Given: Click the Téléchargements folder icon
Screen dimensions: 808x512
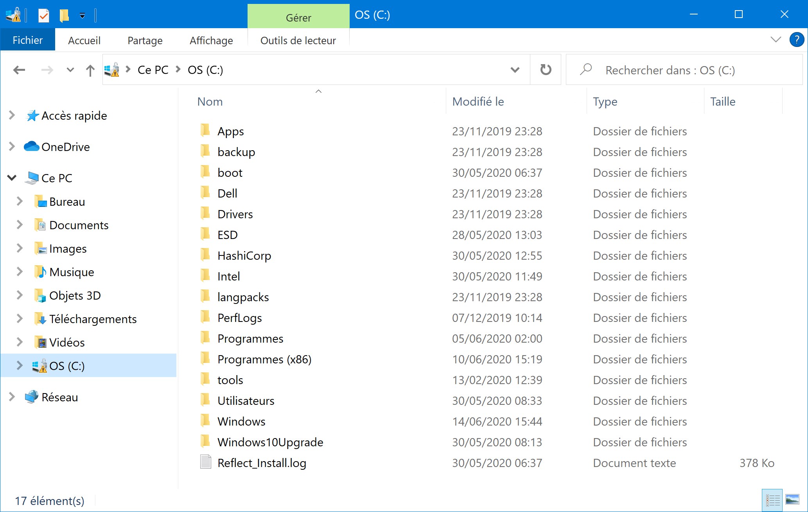Looking at the screenshot, I should coord(40,319).
